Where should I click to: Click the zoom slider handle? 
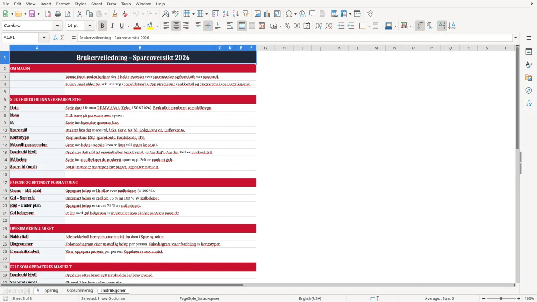501,298
